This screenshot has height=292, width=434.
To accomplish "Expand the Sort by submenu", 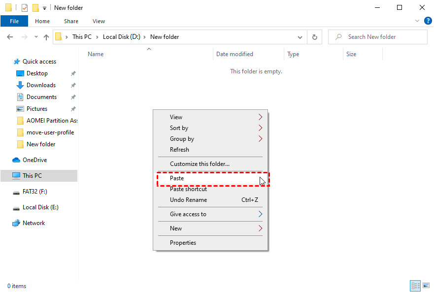I will (x=212, y=128).
